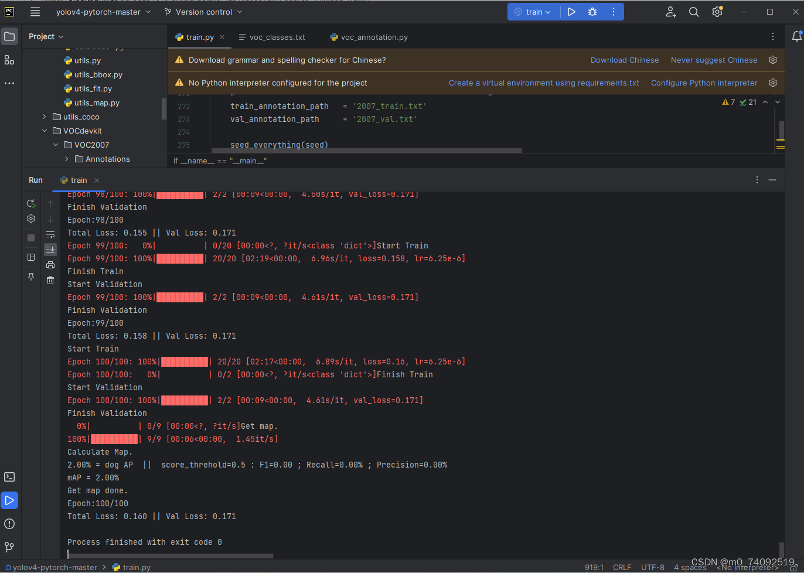Open editor tabs options menu
Screen dimensions: 804x573
click(x=773, y=37)
